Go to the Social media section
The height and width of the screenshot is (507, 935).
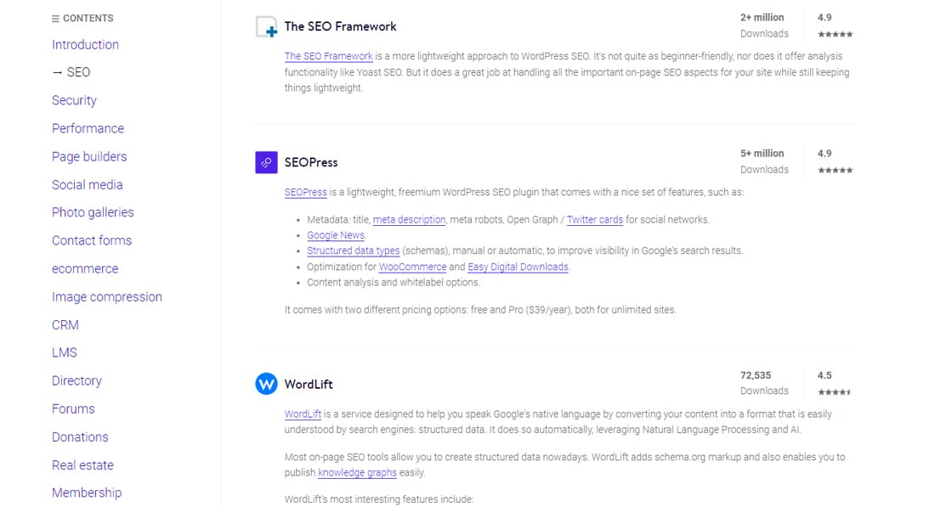point(87,184)
